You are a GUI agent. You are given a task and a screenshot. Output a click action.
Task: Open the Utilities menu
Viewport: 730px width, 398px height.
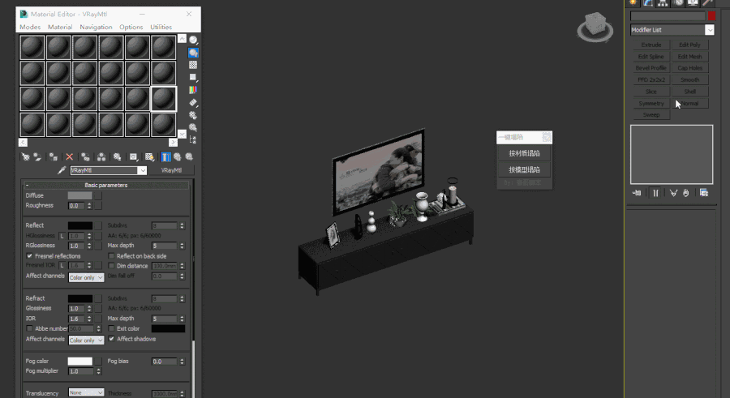[161, 27]
